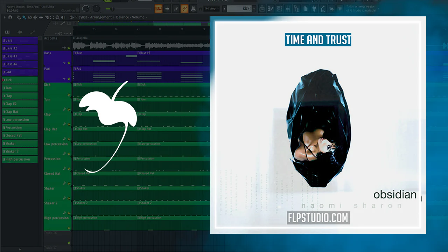
Task: Choose the Select tool in playlist toolbar
Action: pyautogui.click(x=52, y=17)
